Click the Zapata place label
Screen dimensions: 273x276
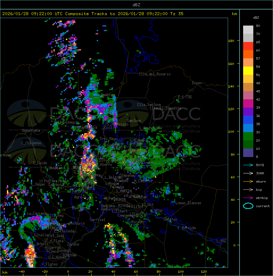[x=73, y=244]
